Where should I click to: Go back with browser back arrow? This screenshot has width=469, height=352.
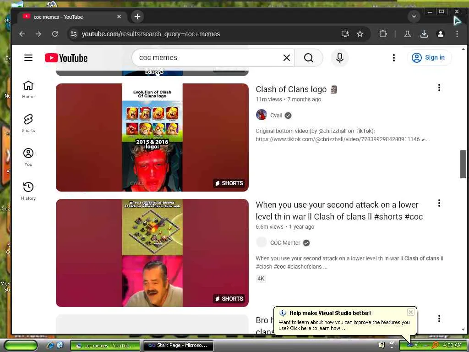[x=22, y=34]
